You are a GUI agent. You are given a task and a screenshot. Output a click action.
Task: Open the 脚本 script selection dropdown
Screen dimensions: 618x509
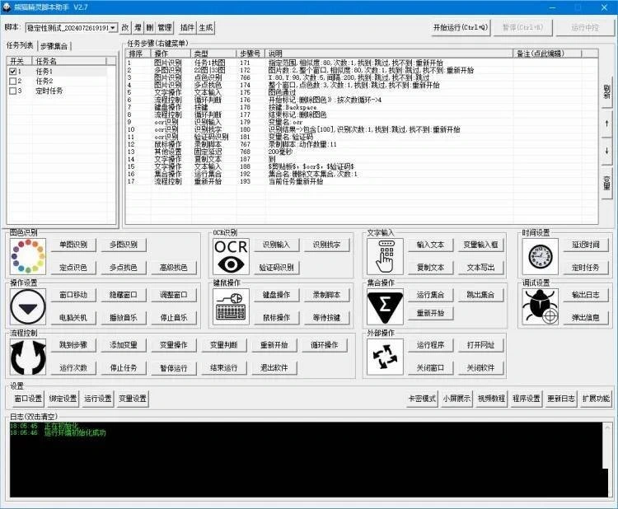(x=113, y=28)
